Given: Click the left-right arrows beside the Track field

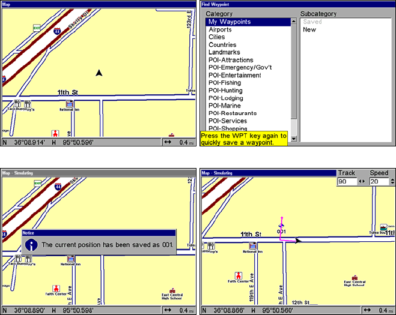Looking at the screenshot, I should click(362, 181).
